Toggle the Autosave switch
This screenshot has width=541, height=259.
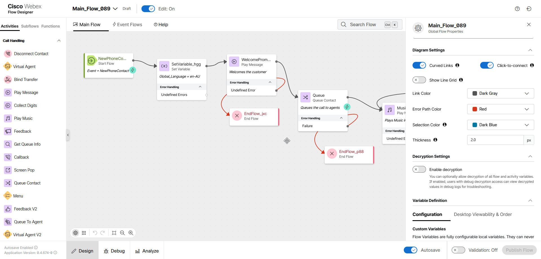coord(411,250)
